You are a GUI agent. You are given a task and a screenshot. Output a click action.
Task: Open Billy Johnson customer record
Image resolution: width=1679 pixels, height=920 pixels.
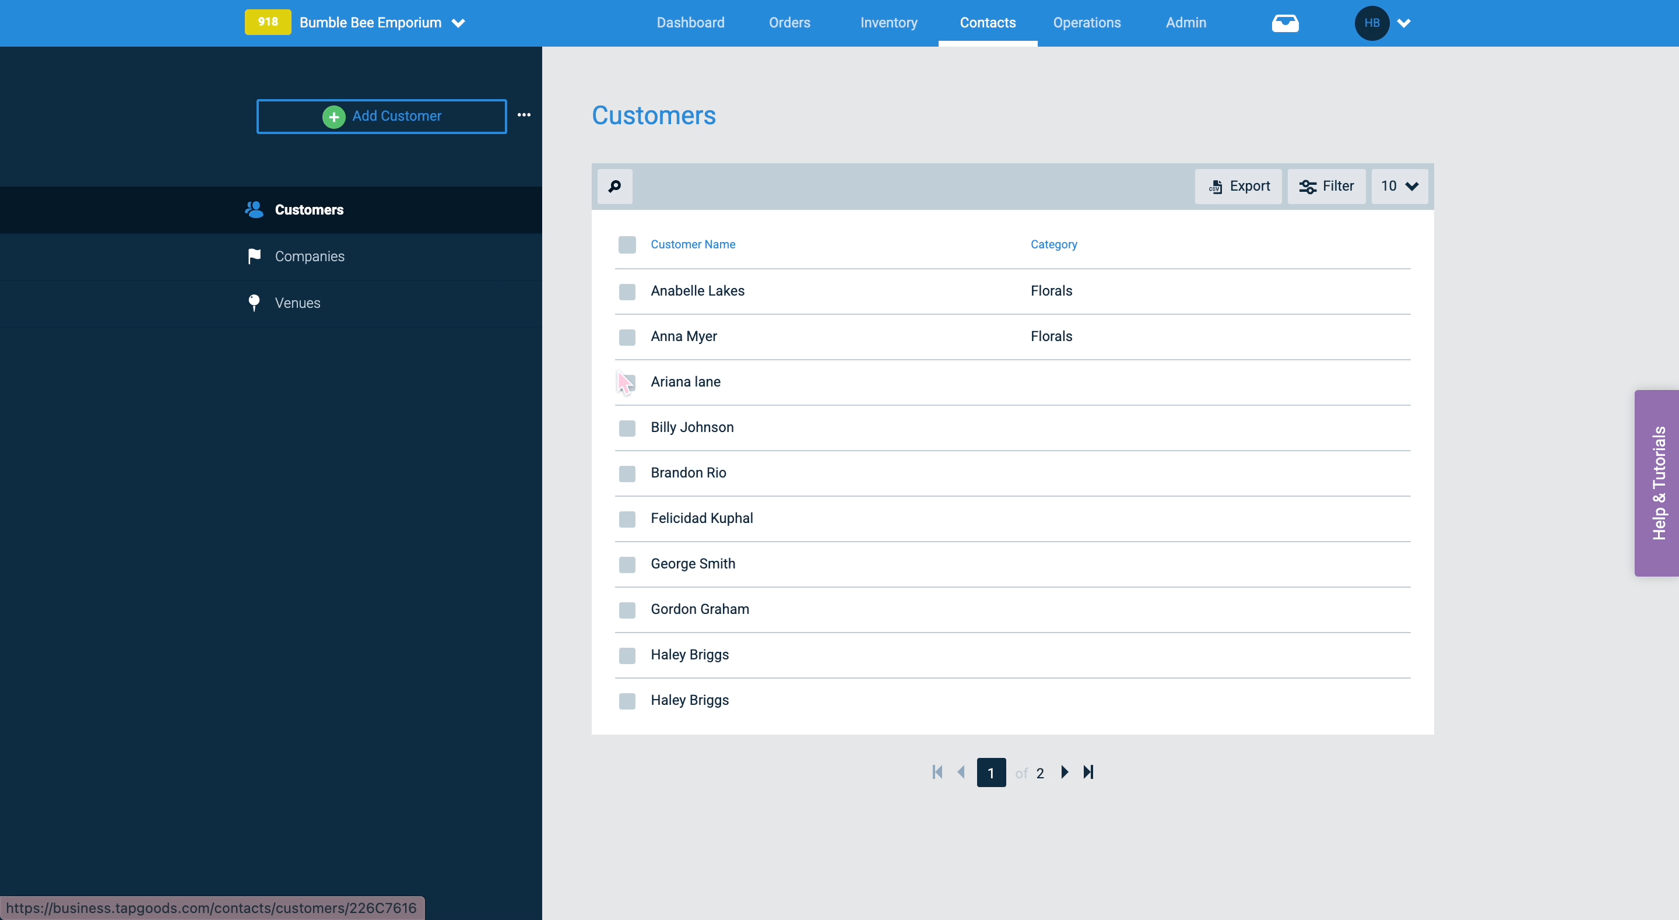click(691, 427)
